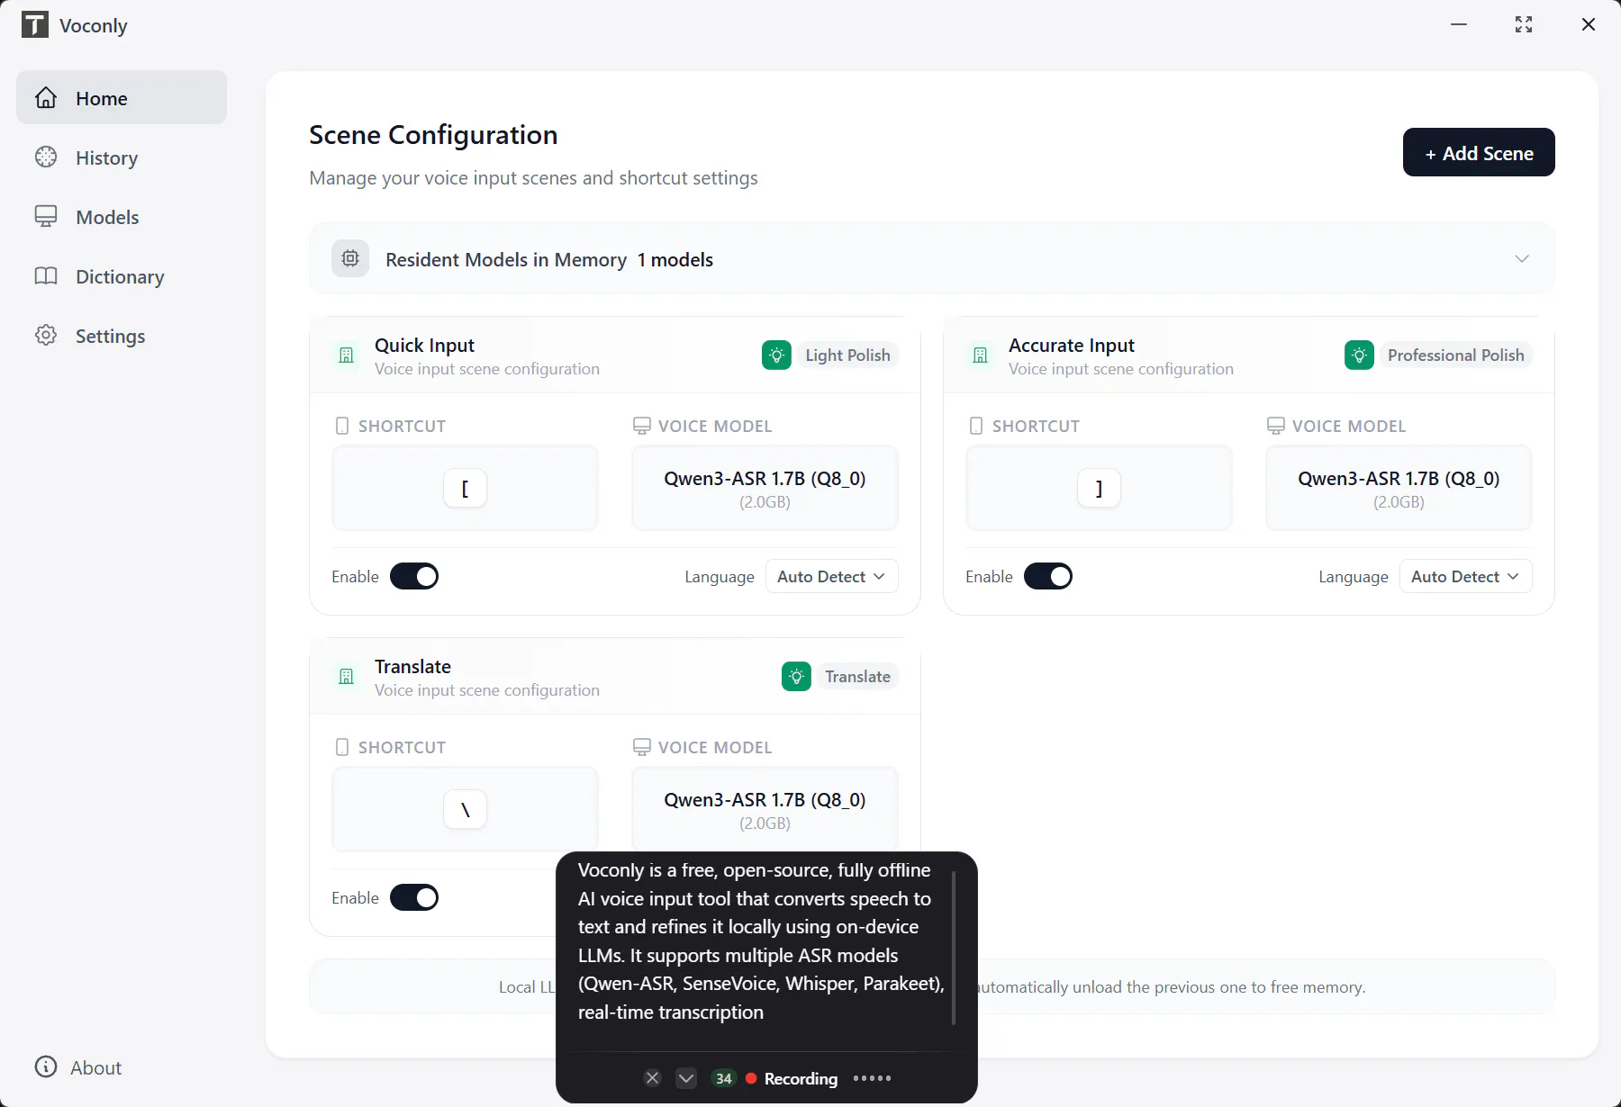Click the Scene Configuration heading

[433, 135]
